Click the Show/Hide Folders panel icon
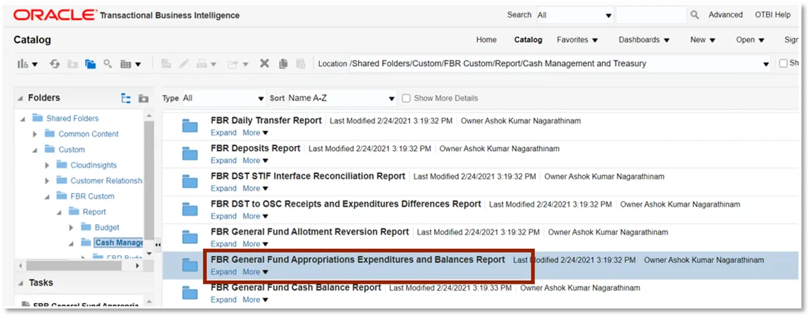Screen dimensions: 810x317 point(90,64)
